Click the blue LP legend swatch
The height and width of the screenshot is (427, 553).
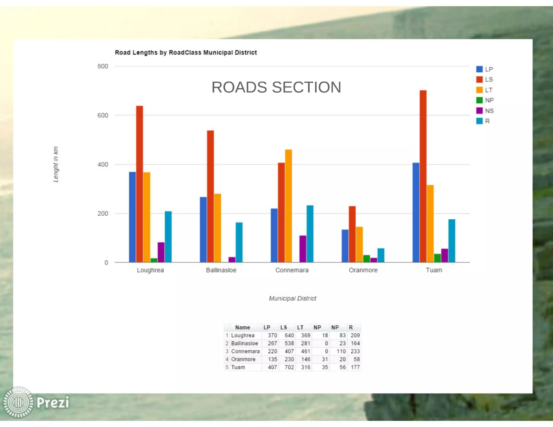click(479, 69)
